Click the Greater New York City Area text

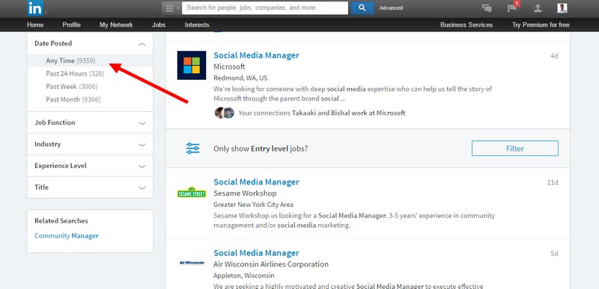tap(253, 205)
